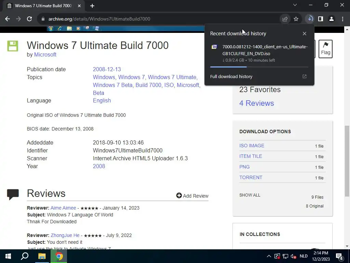
Task: Click the page vertical scrollbar thumb
Action: (347, 161)
